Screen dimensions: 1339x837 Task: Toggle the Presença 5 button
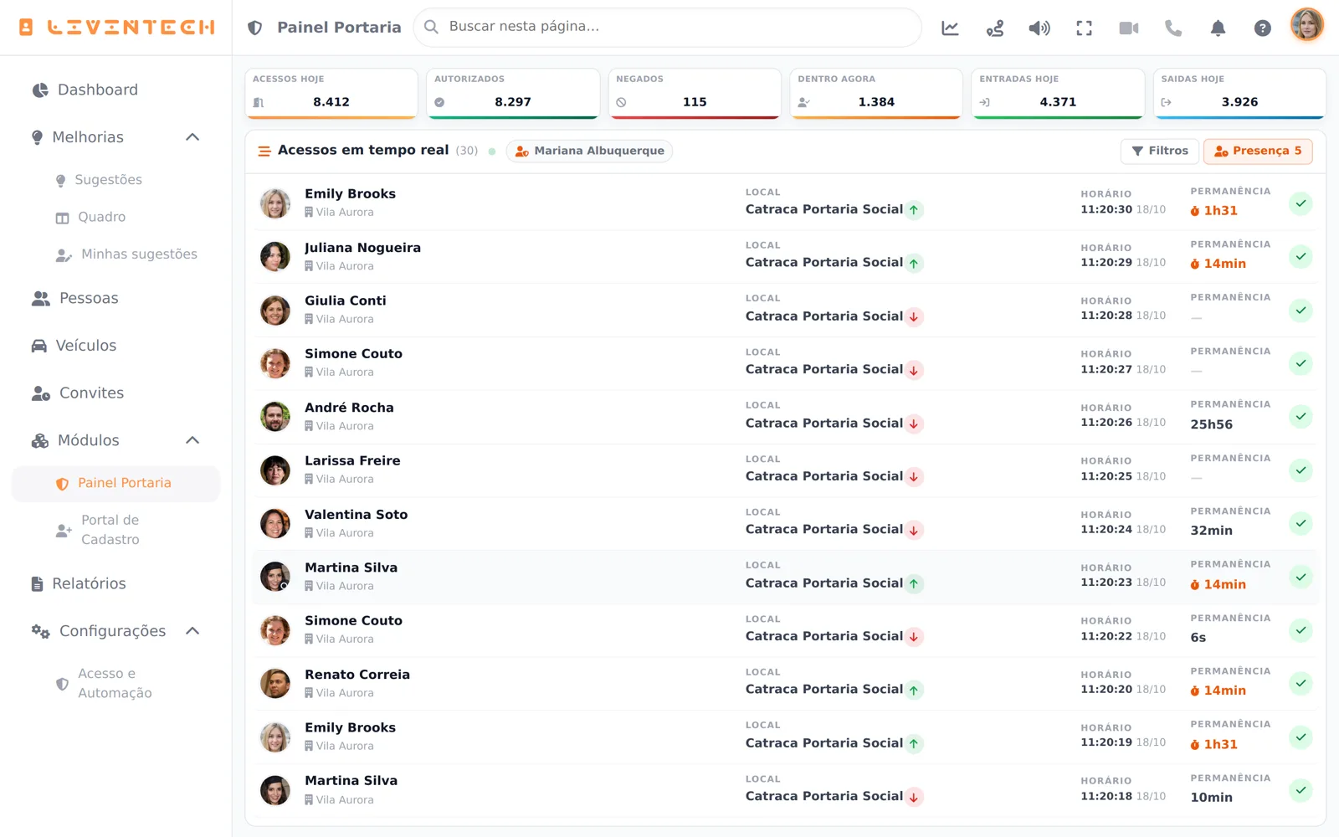point(1258,151)
